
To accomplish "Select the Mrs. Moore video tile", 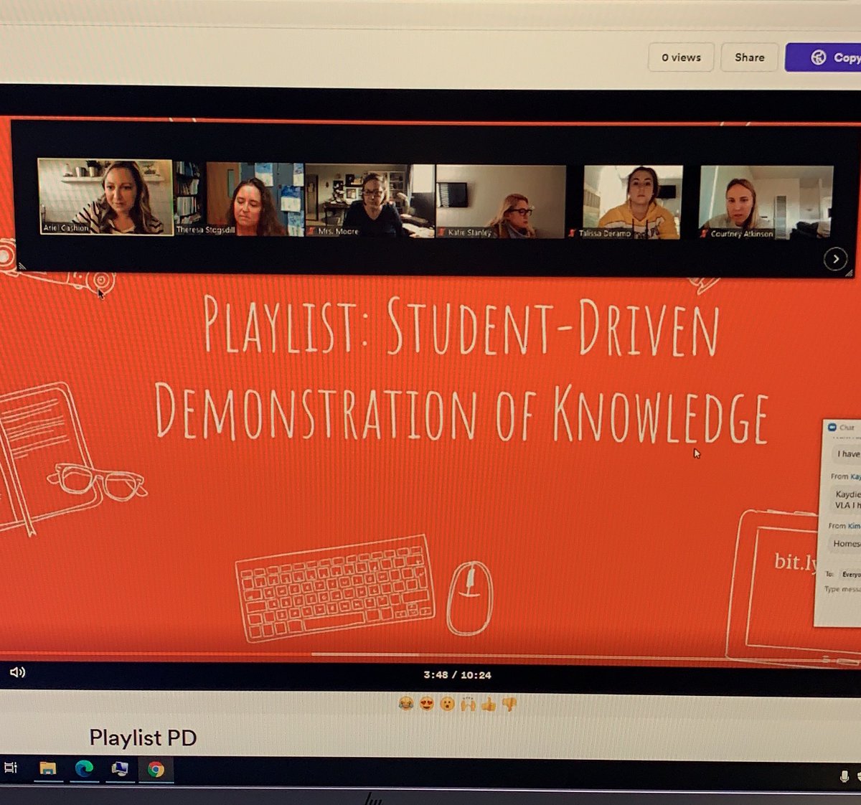I will click(x=370, y=201).
